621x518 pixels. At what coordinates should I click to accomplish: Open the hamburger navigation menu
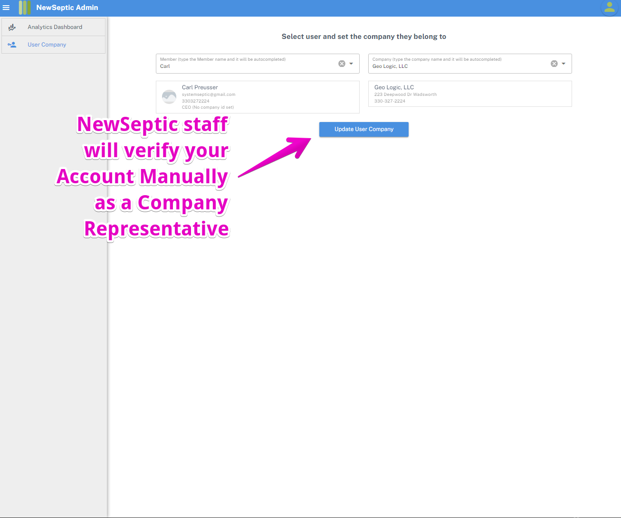pyautogui.click(x=6, y=8)
